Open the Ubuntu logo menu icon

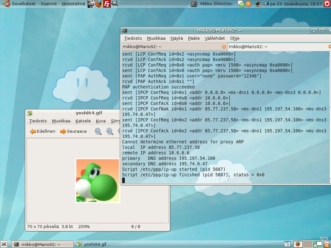tap(6, 4)
